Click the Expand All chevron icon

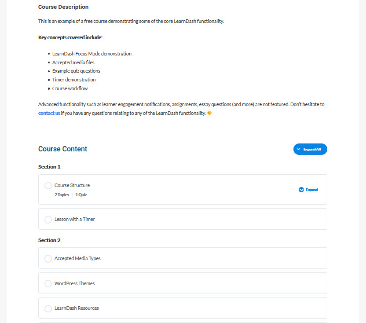click(299, 149)
